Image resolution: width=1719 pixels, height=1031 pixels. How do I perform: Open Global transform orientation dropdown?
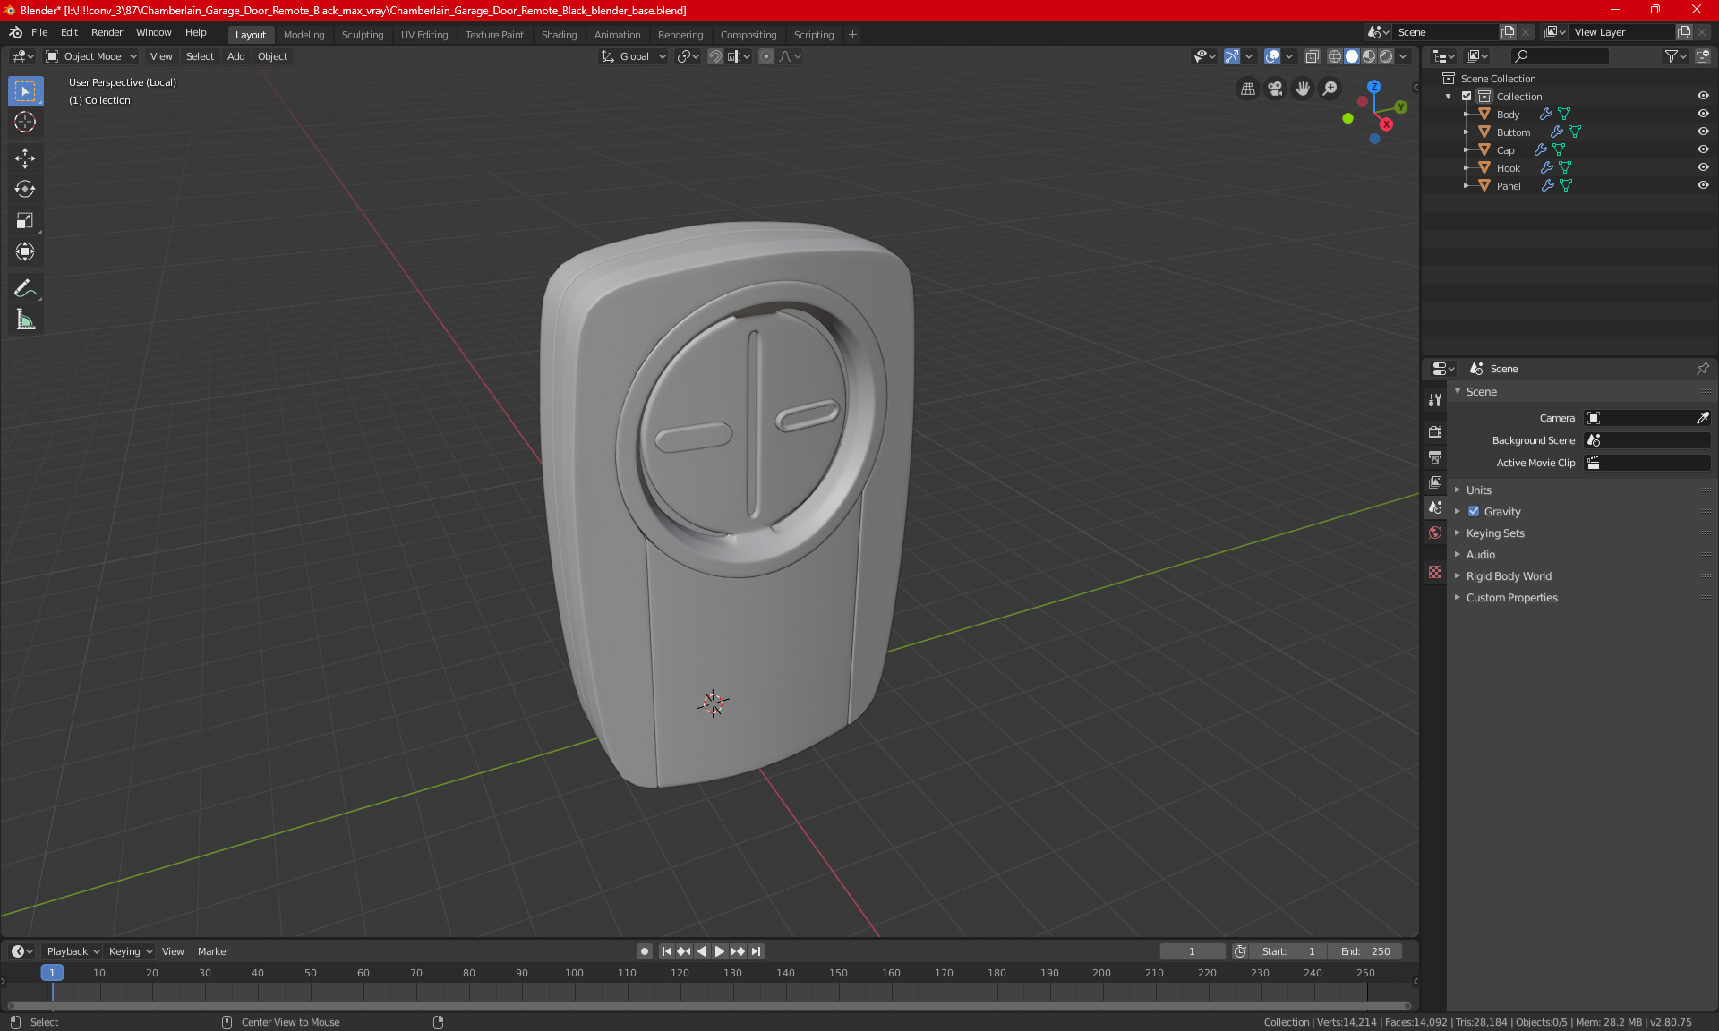click(x=634, y=56)
